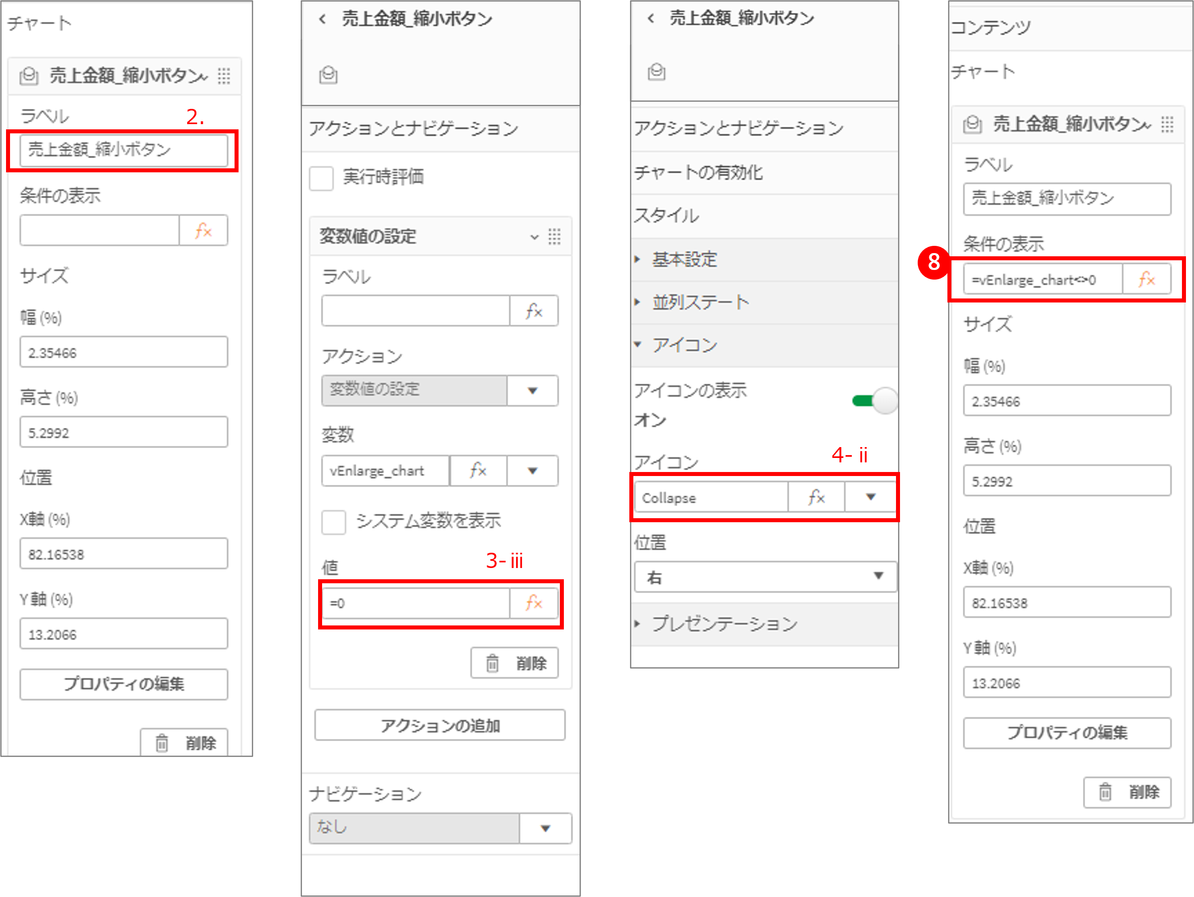Click the ラベル field in the コンテンツ panel
This screenshot has width=1194, height=897.
point(1067,199)
